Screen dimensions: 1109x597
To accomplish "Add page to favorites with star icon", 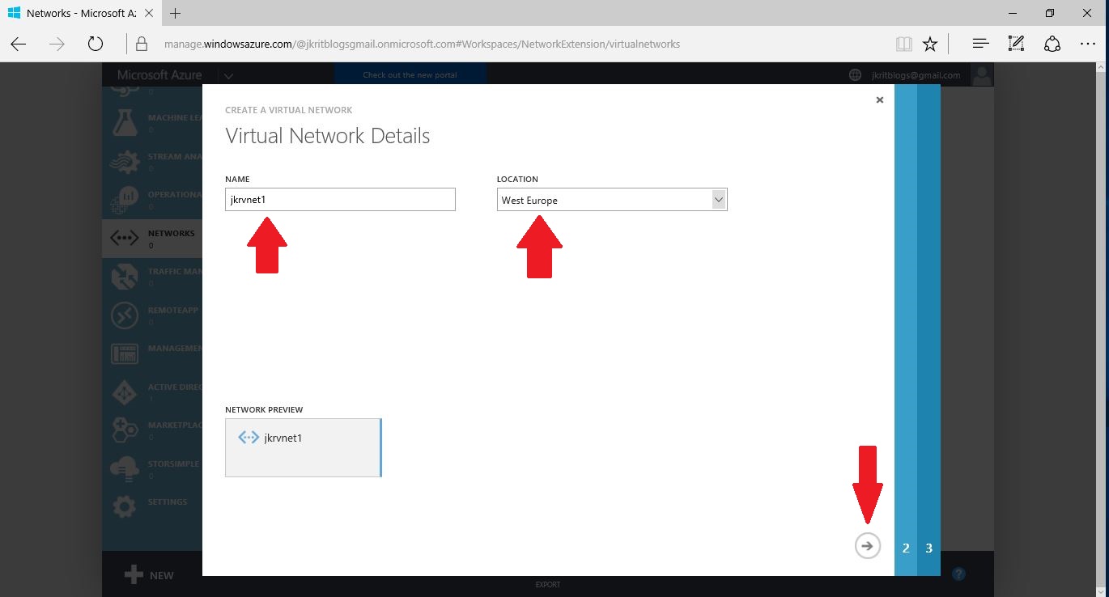I will click(x=930, y=44).
